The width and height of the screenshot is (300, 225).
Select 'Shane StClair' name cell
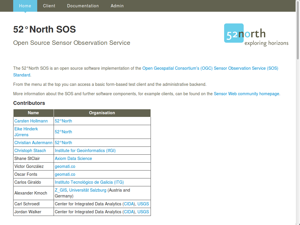click(x=33, y=158)
